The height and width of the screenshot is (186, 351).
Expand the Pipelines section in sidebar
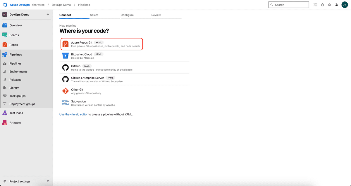(16, 55)
